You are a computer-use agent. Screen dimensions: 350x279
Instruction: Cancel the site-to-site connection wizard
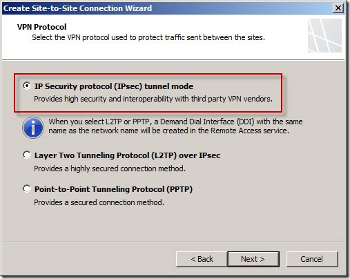312,259
